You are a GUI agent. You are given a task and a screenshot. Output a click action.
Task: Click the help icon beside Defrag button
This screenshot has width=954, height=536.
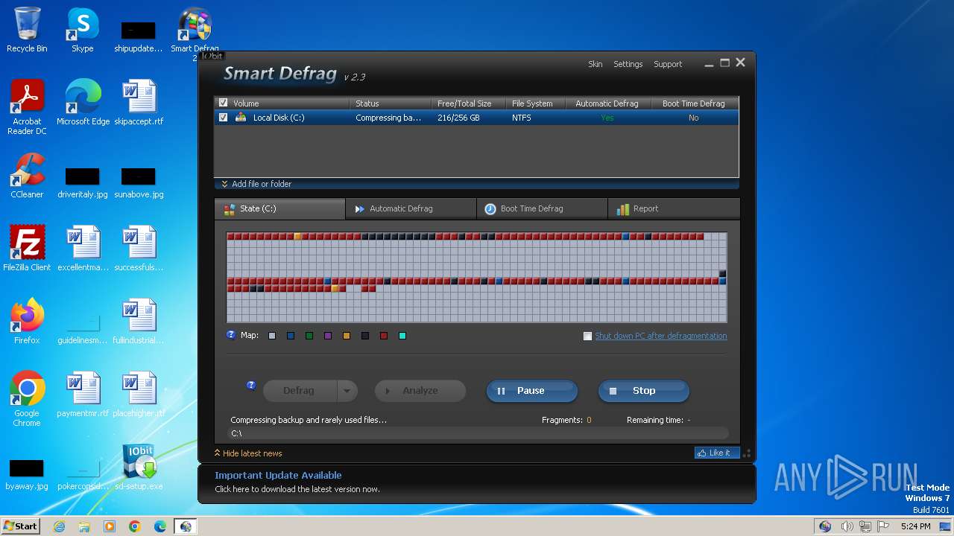tap(251, 386)
